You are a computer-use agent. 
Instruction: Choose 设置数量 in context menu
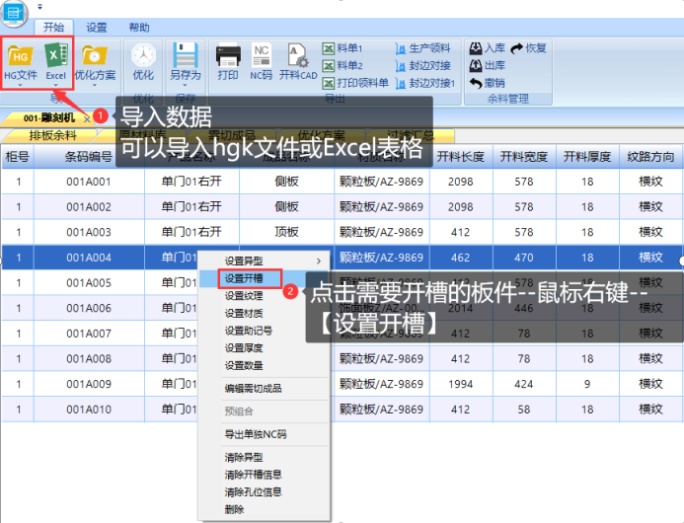pyautogui.click(x=244, y=365)
